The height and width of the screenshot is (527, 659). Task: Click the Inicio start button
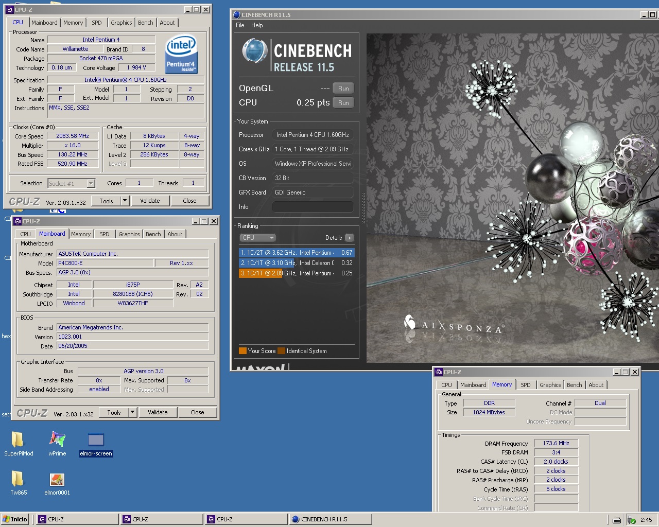pos(14,519)
